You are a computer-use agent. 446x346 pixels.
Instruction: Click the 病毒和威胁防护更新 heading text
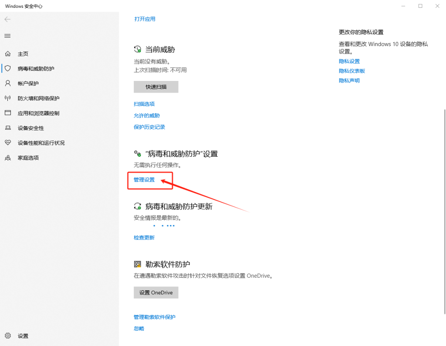coord(179,206)
